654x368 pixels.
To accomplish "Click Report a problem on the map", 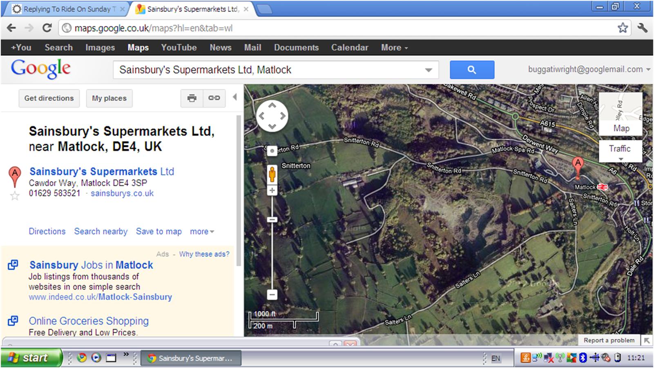I will pos(609,340).
